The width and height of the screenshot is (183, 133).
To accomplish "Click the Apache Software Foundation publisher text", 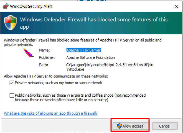I will 90,57.
